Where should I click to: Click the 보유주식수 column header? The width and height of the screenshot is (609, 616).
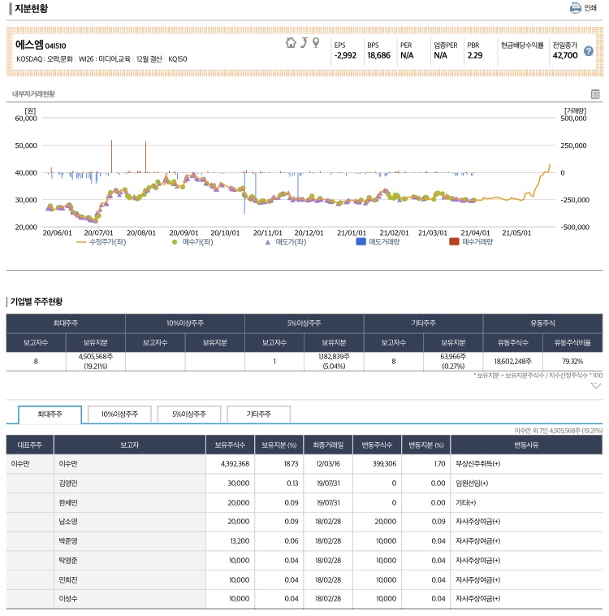[x=230, y=445]
